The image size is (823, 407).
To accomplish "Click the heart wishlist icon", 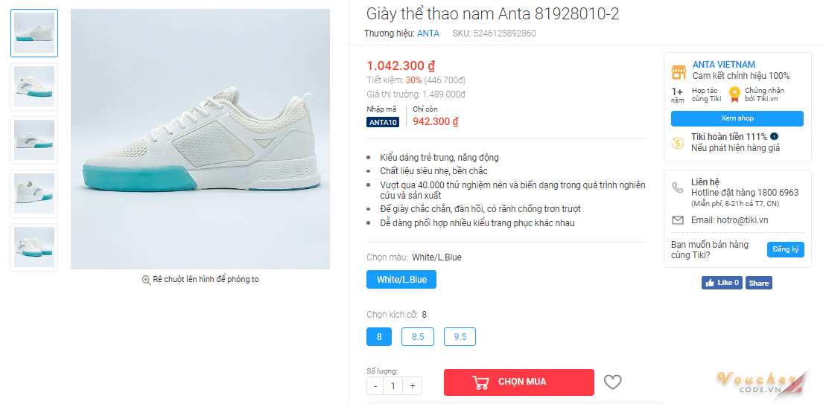I will coord(612,382).
